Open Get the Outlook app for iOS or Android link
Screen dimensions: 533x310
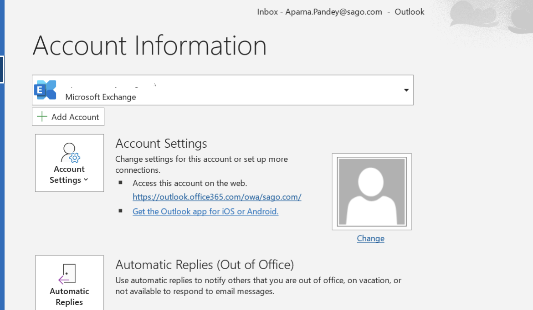click(205, 211)
